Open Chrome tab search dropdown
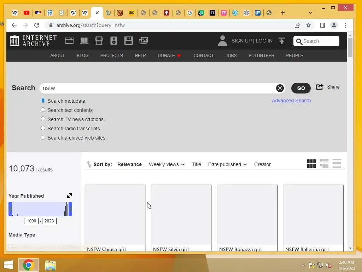 coord(310,13)
